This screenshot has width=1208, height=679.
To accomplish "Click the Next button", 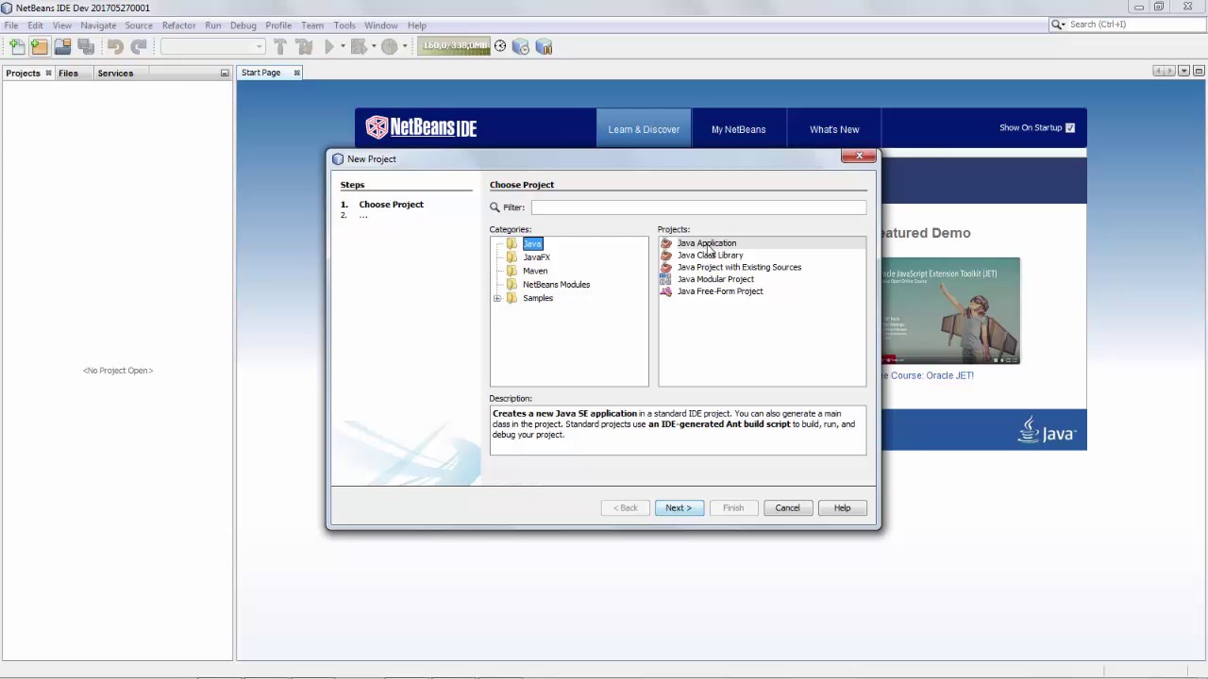I will pyautogui.click(x=679, y=508).
